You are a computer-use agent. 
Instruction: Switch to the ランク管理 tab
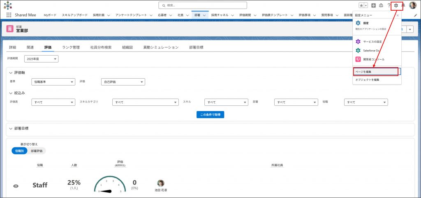click(71, 47)
